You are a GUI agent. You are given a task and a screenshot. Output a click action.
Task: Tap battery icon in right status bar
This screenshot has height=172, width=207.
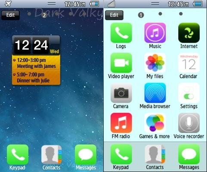[x=198, y=4]
